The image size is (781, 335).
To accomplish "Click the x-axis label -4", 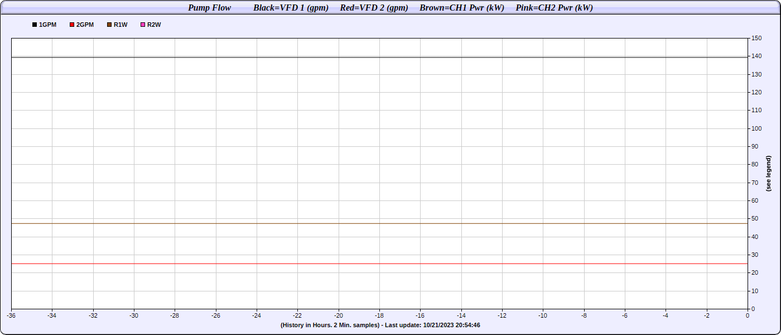I will (666, 315).
